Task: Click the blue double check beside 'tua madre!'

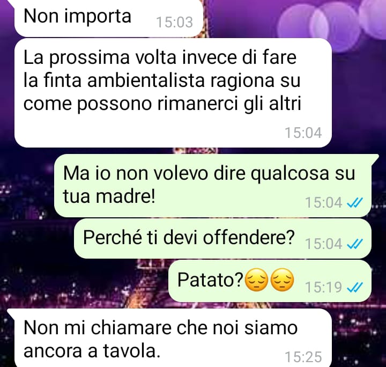Action: (x=354, y=203)
